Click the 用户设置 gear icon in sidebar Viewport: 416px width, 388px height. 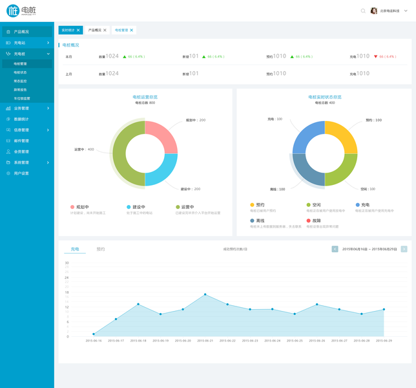pos(8,173)
